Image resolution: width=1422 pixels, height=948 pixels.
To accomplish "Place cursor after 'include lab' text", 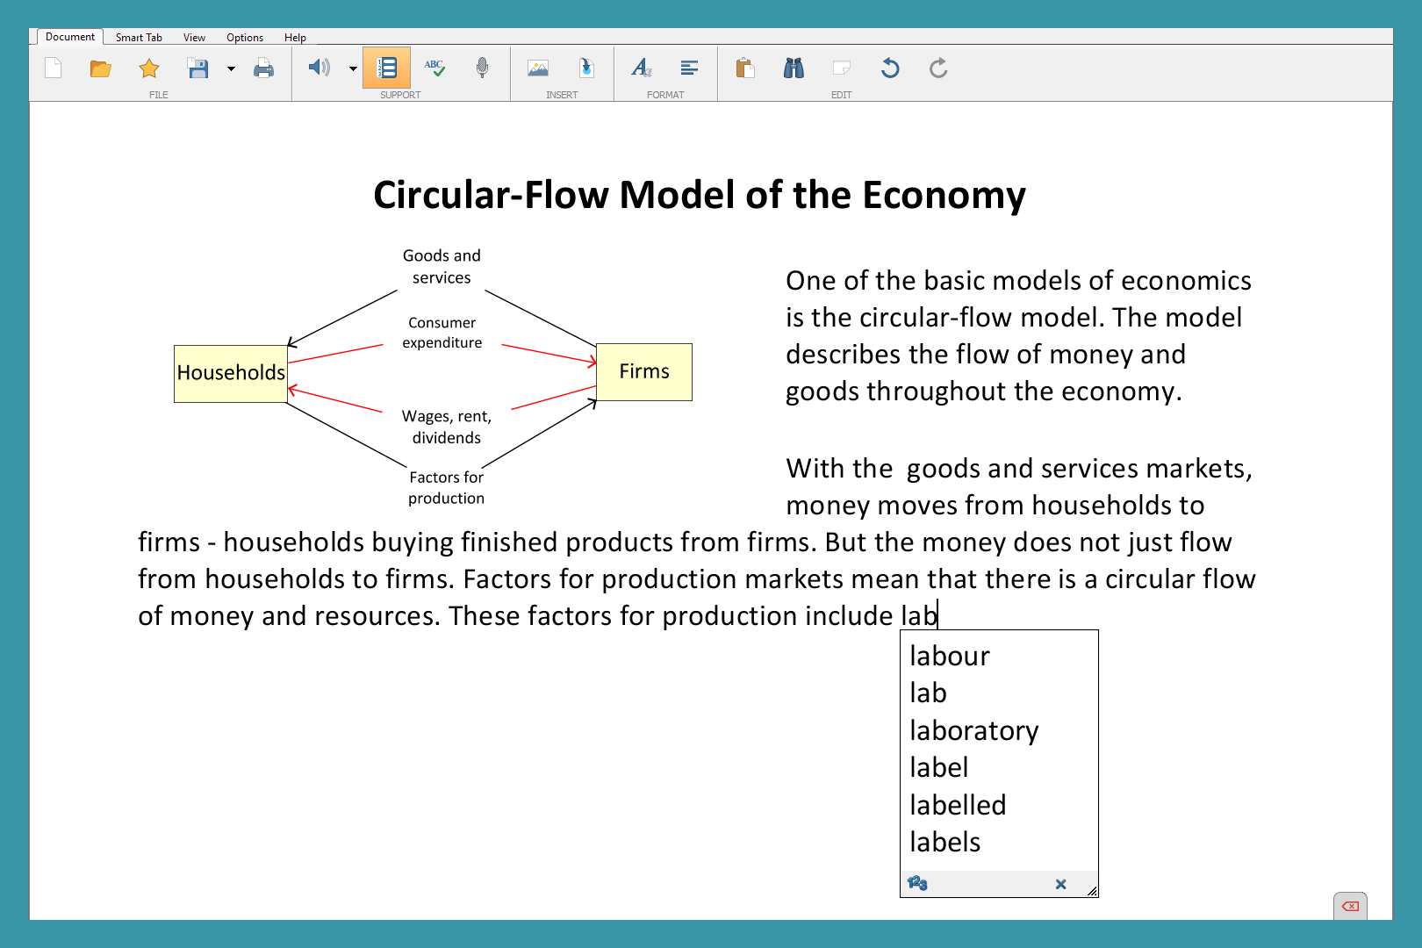I will [937, 615].
